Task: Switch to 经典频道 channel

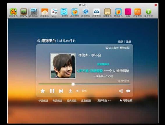Action: (72, 101)
